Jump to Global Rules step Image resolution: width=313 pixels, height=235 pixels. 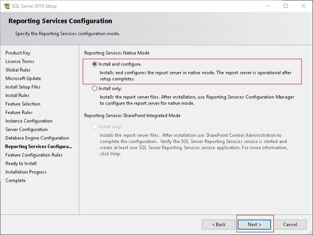pyautogui.click(x=18, y=70)
